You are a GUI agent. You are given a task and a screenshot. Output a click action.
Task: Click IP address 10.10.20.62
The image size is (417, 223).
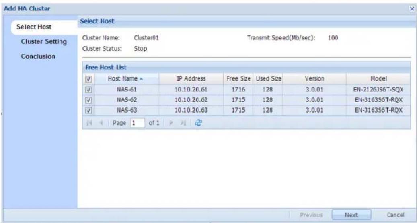coord(191,100)
